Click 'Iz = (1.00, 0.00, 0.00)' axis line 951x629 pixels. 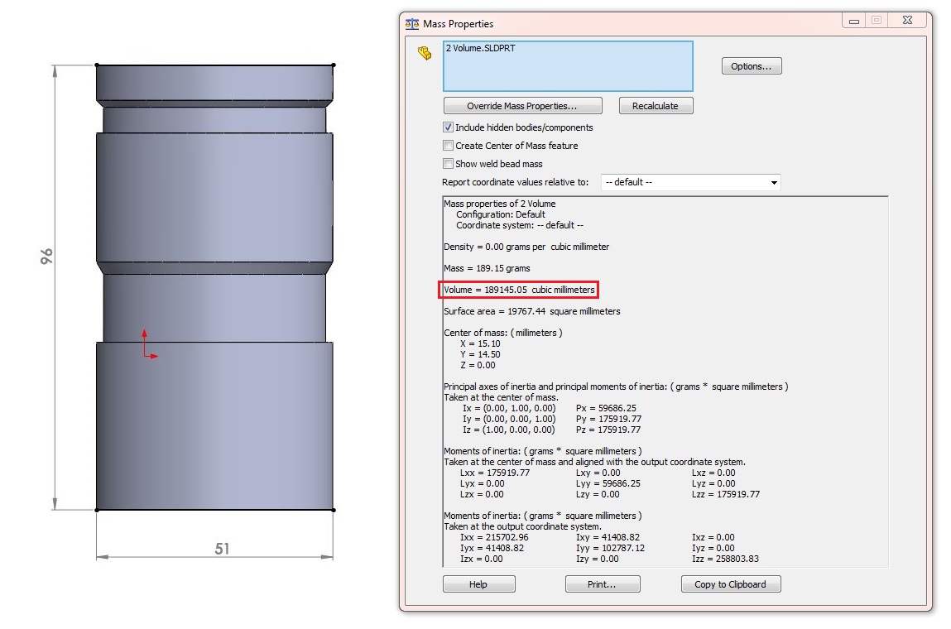509,430
